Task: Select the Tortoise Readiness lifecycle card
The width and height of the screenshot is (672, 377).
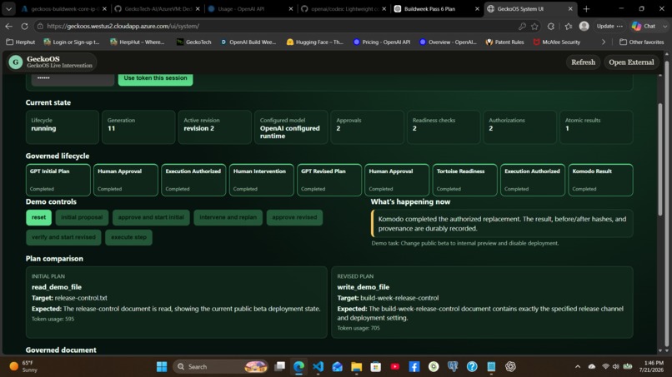Action: point(465,180)
